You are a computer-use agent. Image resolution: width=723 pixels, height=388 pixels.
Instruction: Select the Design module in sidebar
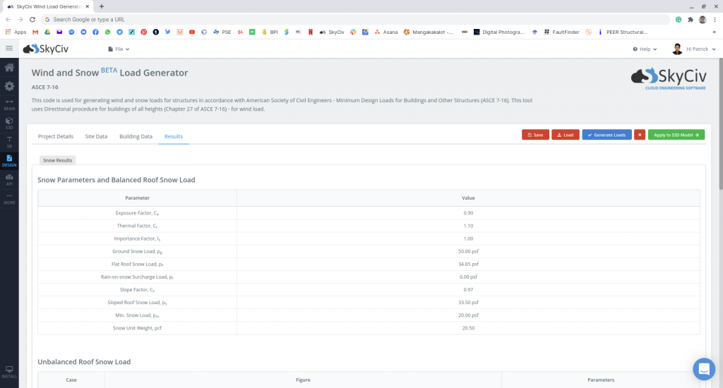[9, 160]
